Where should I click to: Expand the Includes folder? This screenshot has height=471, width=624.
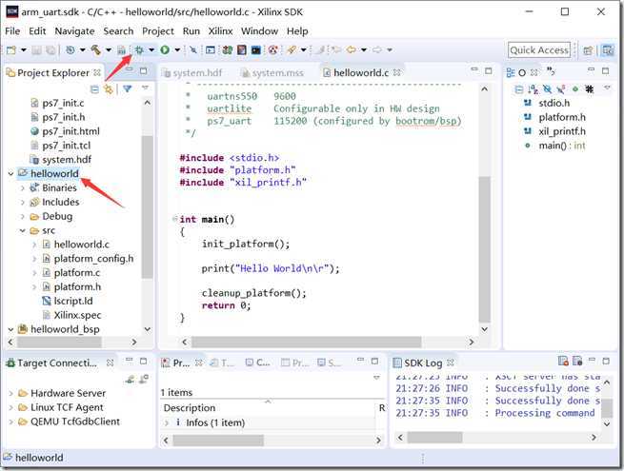pos(23,203)
